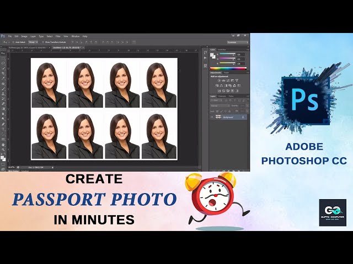353x264 pixels.
Task: Open the Opacity dropdown arrow in Layers
Action: [247, 106]
